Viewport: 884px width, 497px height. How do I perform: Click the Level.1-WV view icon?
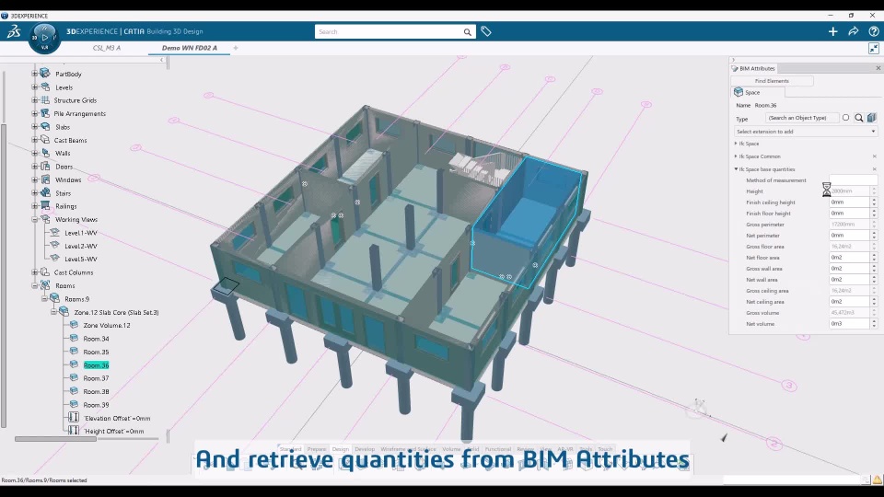point(54,232)
